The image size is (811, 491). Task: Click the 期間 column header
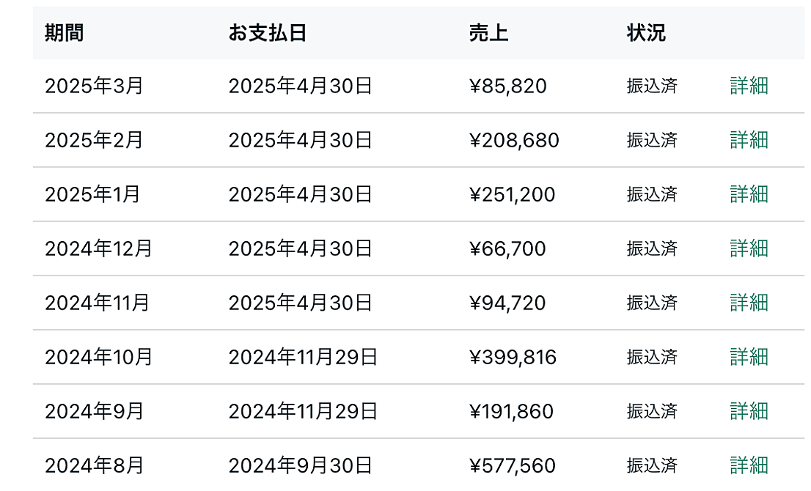(64, 33)
